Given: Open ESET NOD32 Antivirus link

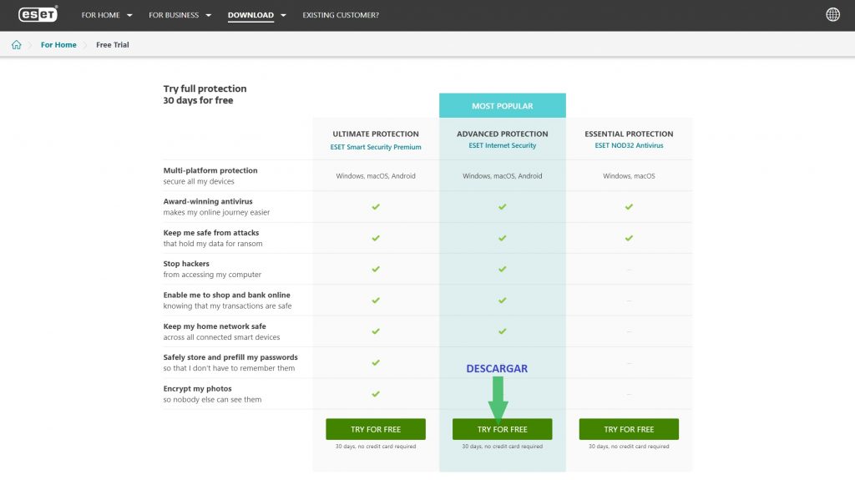Looking at the screenshot, I should click(629, 146).
